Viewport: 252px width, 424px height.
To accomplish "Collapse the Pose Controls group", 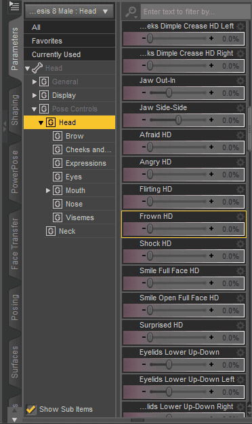I will tap(35, 109).
